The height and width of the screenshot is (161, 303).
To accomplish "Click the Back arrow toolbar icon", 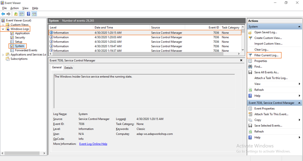I will pos(3,14).
